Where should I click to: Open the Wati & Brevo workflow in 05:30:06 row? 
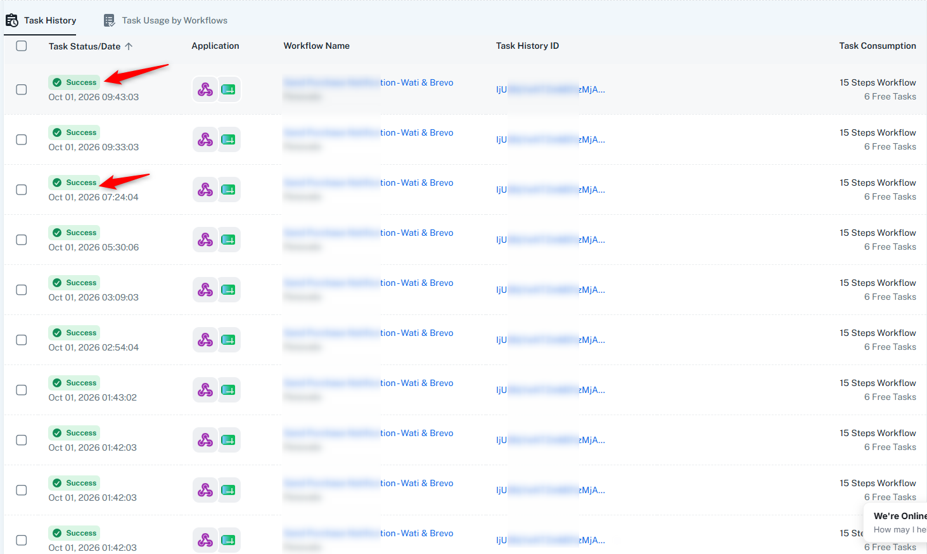[x=369, y=233]
